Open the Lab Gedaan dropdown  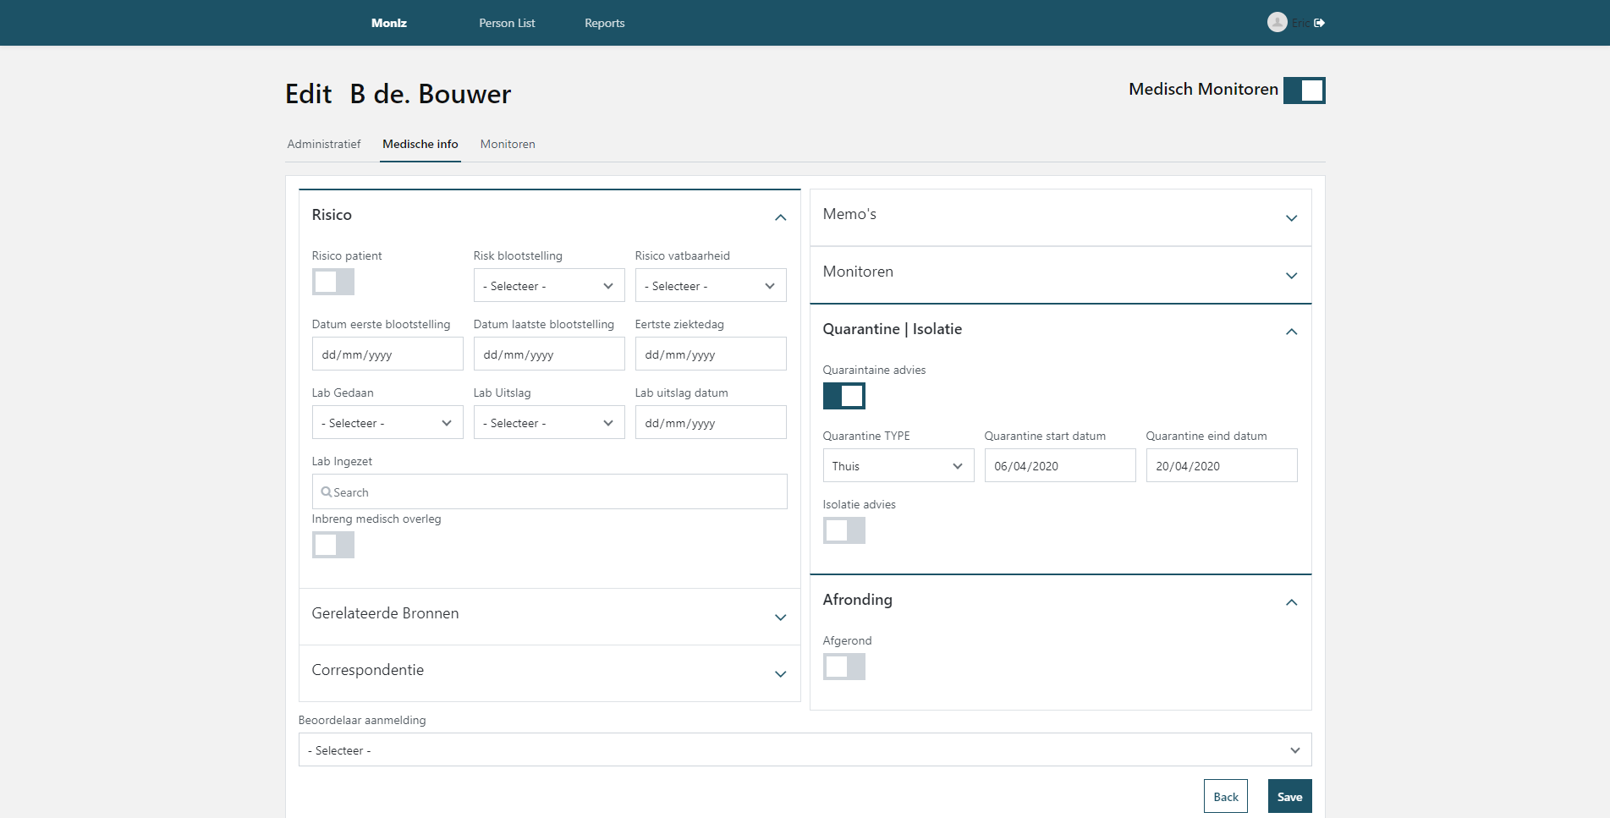point(387,423)
